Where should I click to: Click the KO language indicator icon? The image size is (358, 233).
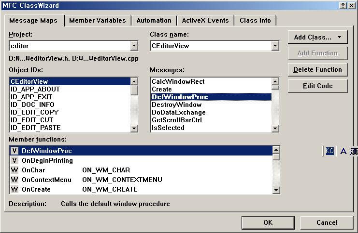[x=329, y=151]
